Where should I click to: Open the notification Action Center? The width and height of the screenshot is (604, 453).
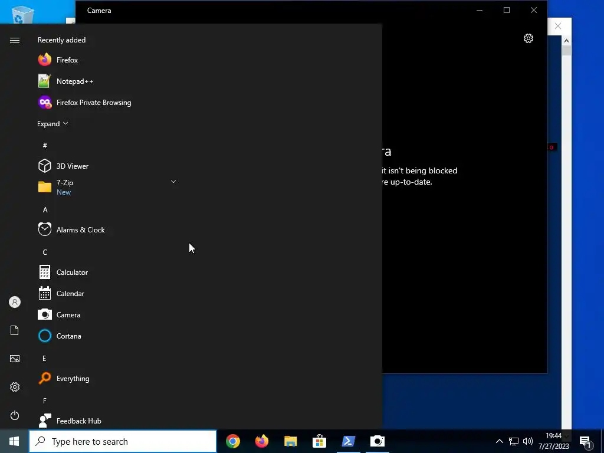tap(586, 441)
